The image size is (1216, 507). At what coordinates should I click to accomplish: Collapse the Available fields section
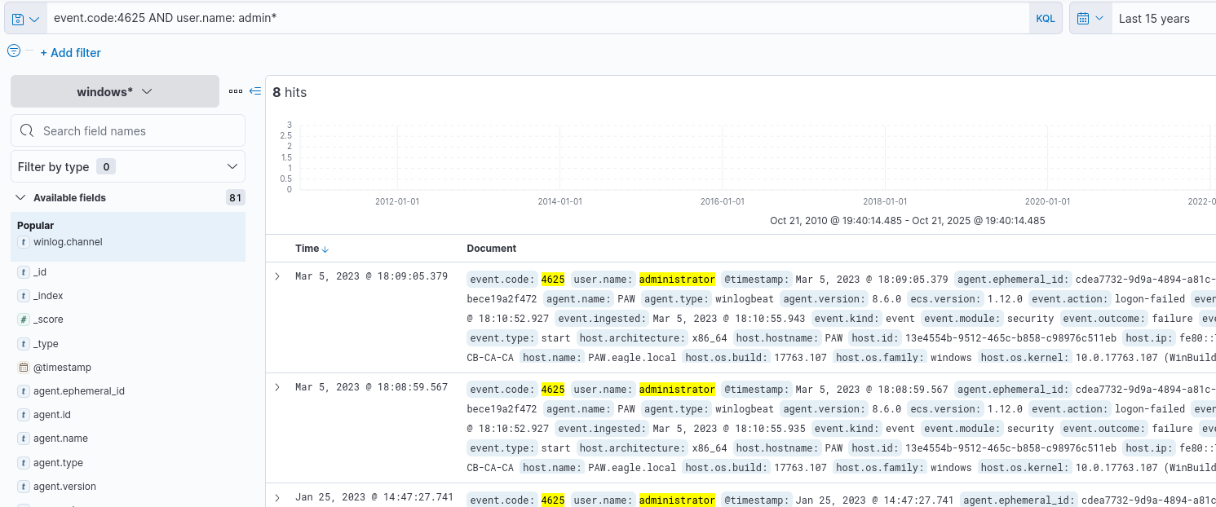pyautogui.click(x=20, y=197)
